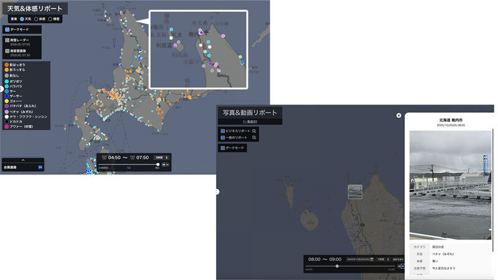Close the 稚内市 photo report panel

[399, 115]
